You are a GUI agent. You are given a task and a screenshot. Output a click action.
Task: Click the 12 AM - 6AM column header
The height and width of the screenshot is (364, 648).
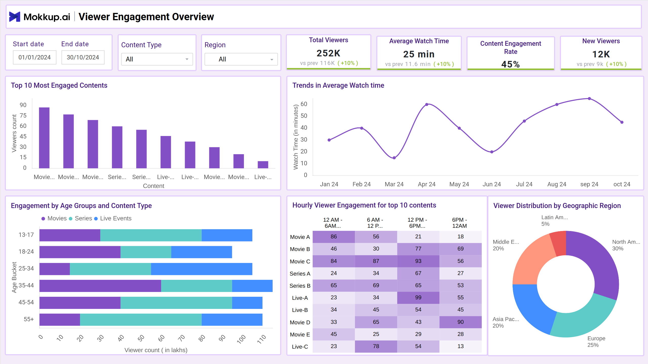click(333, 223)
